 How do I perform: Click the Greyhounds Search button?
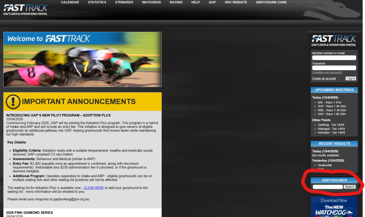coord(349,187)
